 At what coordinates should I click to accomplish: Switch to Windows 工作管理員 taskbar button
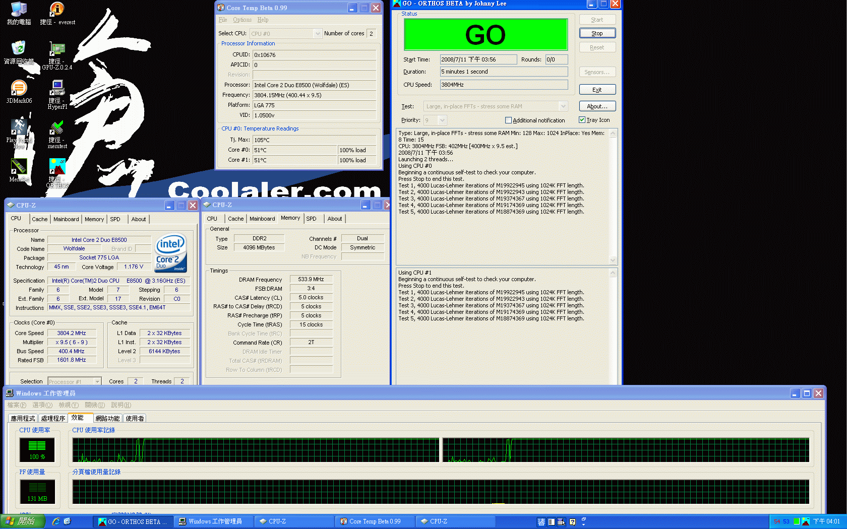coord(214,521)
